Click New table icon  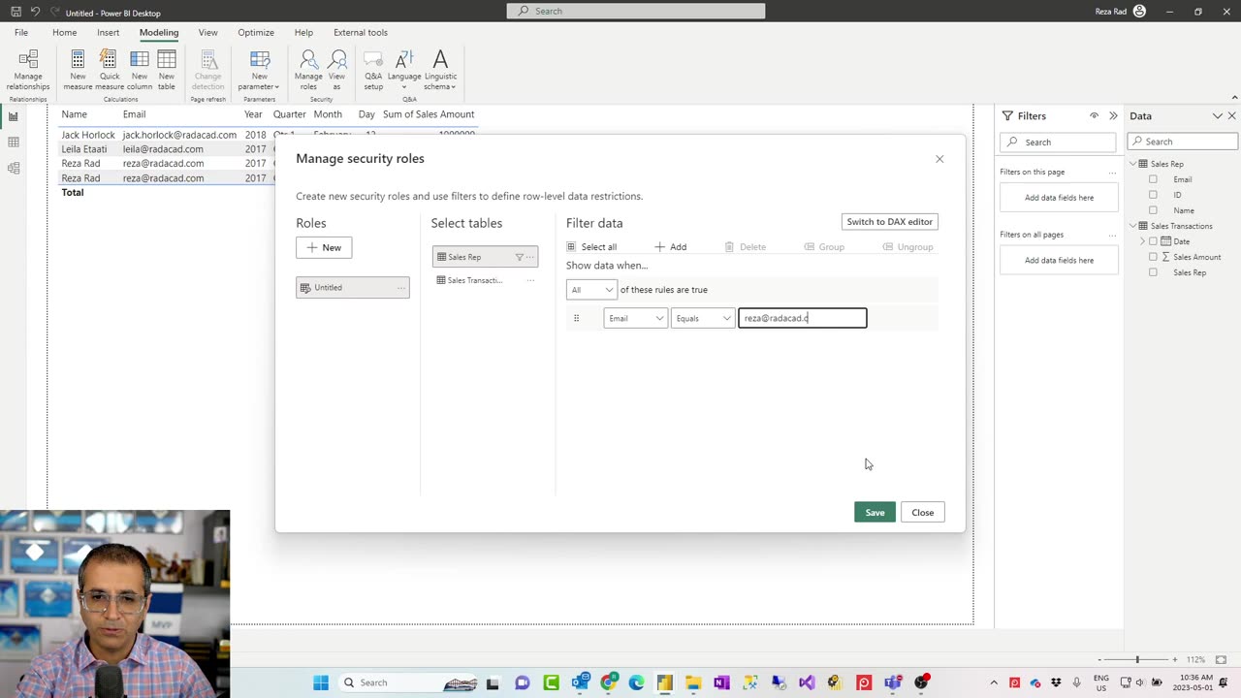167,70
